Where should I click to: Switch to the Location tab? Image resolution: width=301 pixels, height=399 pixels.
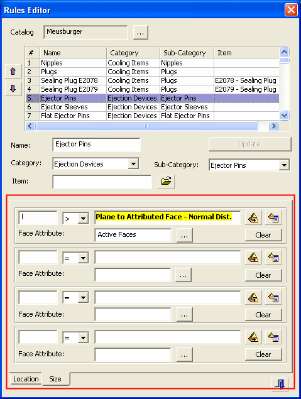tap(26, 379)
